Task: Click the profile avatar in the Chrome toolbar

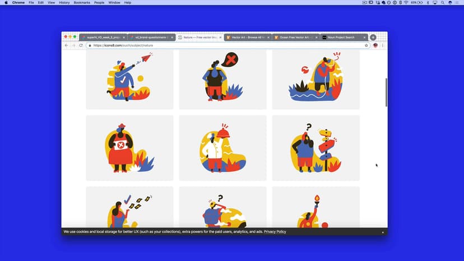Action: [376, 45]
